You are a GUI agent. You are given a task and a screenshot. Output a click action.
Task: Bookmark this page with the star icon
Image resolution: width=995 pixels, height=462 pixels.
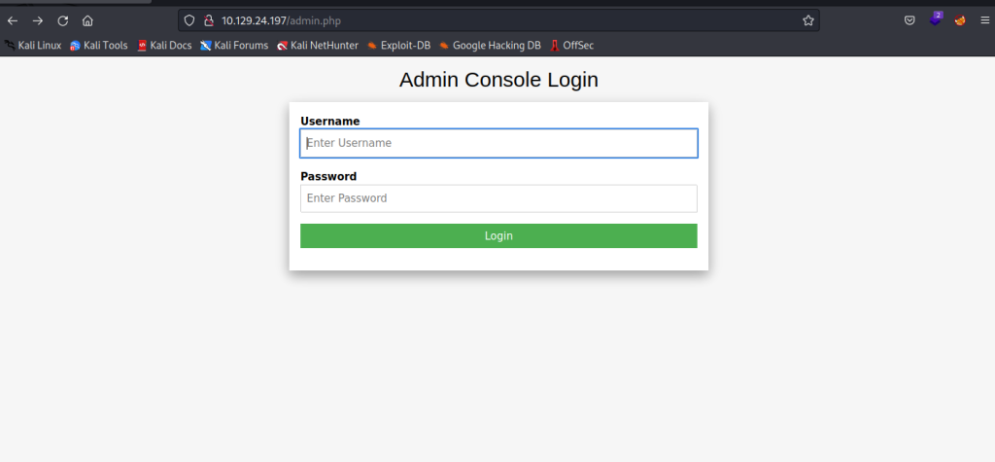pyautogui.click(x=807, y=20)
